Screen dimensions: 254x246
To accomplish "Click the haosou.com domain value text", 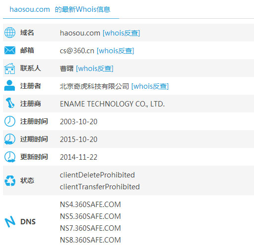I will click(x=80, y=33).
